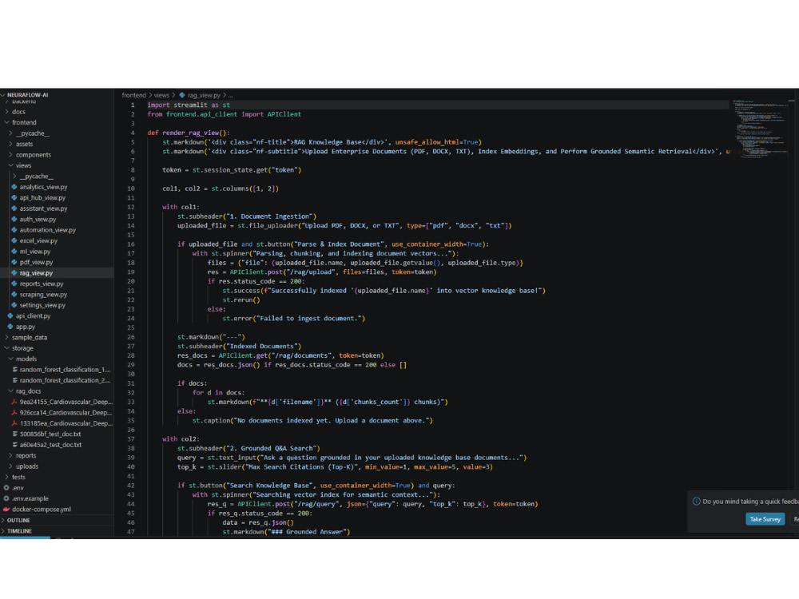Select views in the breadcrumb path
The height and width of the screenshot is (599, 799).
[x=161, y=95]
